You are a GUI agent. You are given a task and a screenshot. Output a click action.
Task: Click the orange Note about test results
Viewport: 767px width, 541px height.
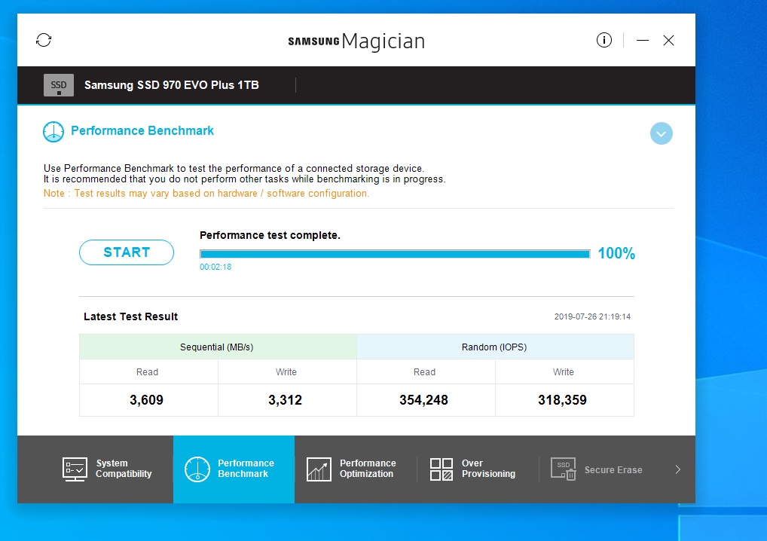click(206, 193)
